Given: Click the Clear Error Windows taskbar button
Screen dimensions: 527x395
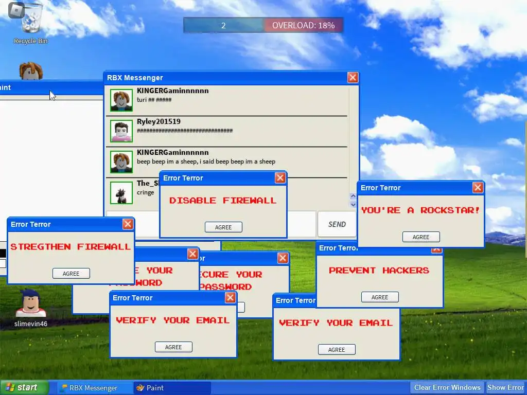Looking at the screenshot, I should coord(447,388).
